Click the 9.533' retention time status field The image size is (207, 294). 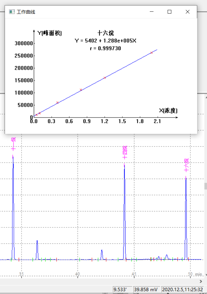[x=122, y=289]
